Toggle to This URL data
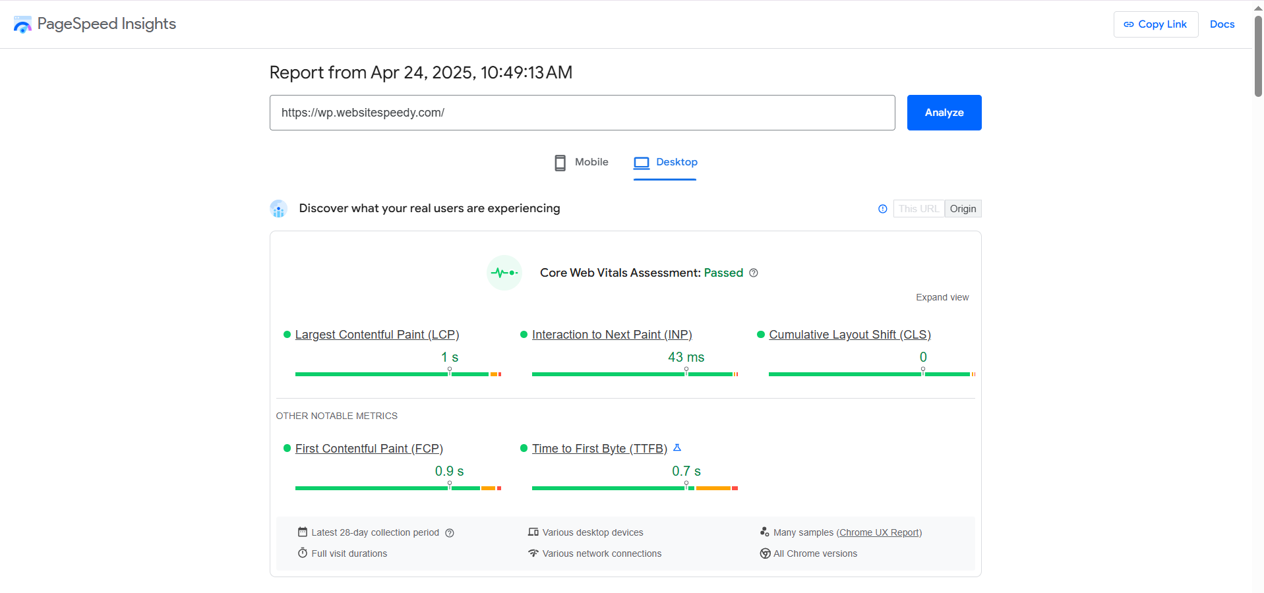This screenshot has height=593, width=1264. pos(918,209)
